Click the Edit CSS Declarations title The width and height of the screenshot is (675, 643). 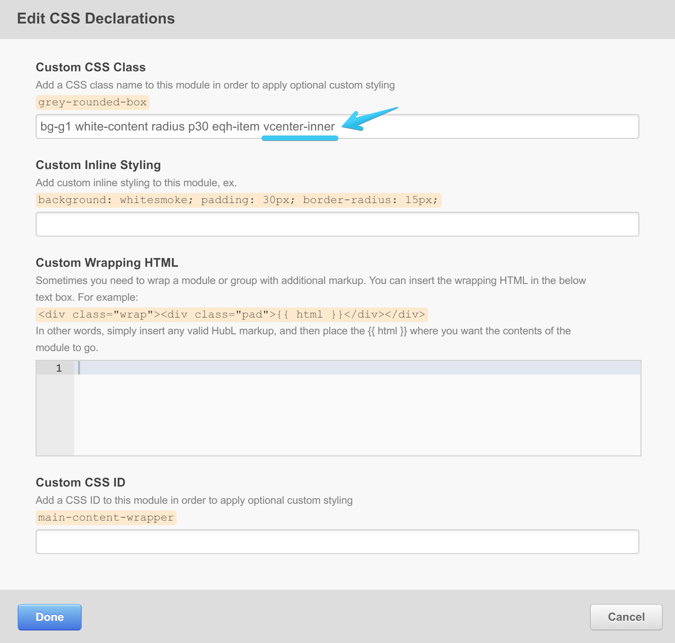pos(96,18)
